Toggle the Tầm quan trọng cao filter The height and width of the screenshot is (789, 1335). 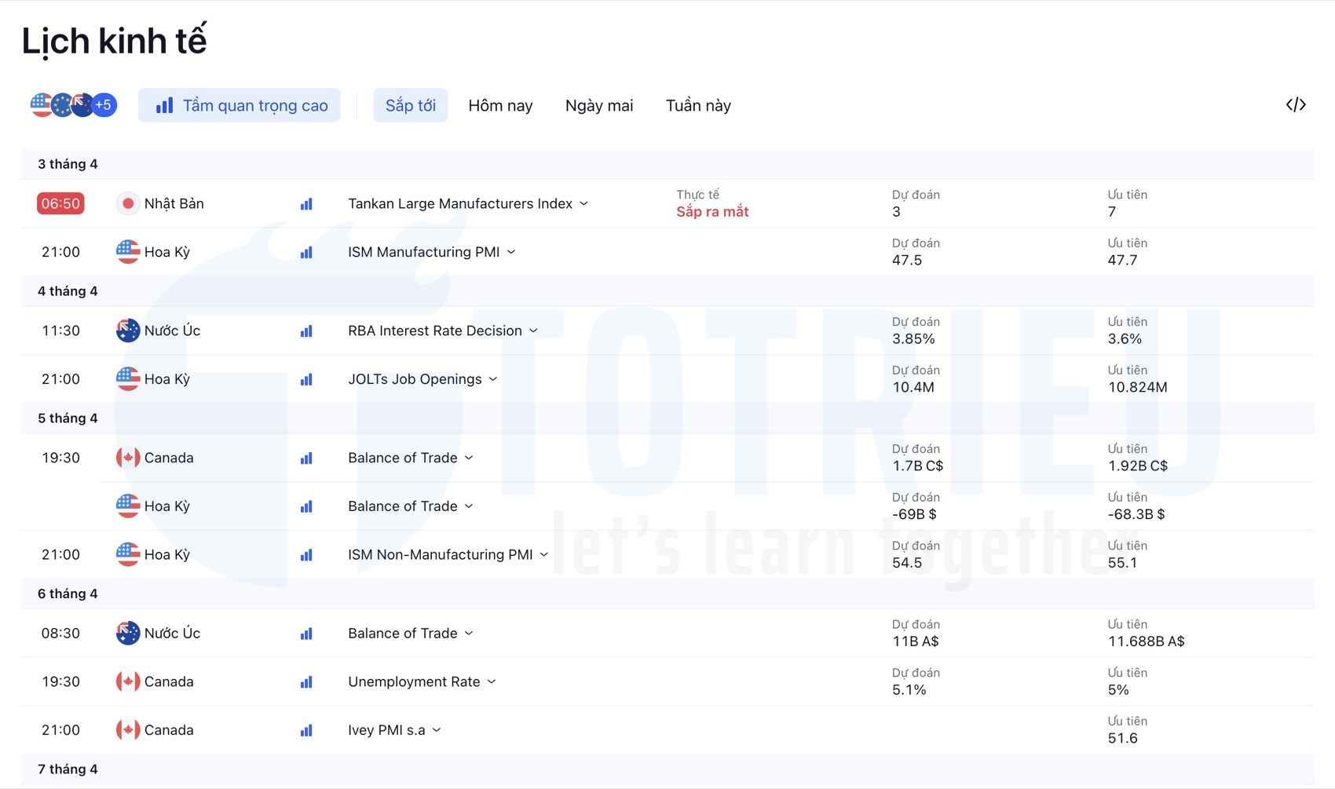pyautogui.click(x=239, y=104)
